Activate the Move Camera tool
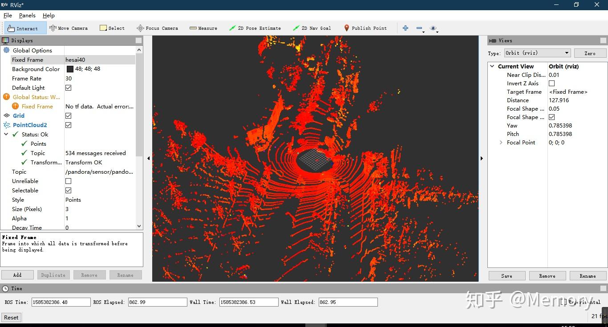The height and width of the screenshot is (327, 608). click(69, 28)
